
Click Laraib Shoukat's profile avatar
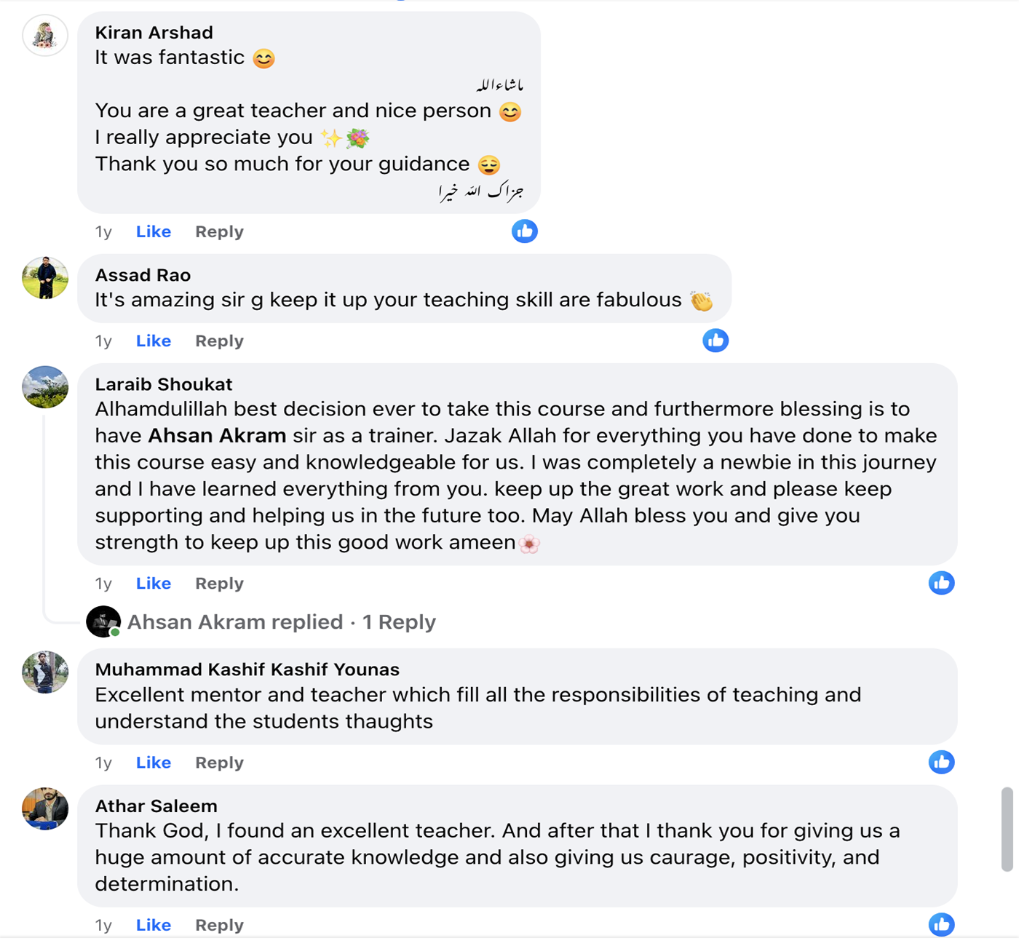(45, 386)
